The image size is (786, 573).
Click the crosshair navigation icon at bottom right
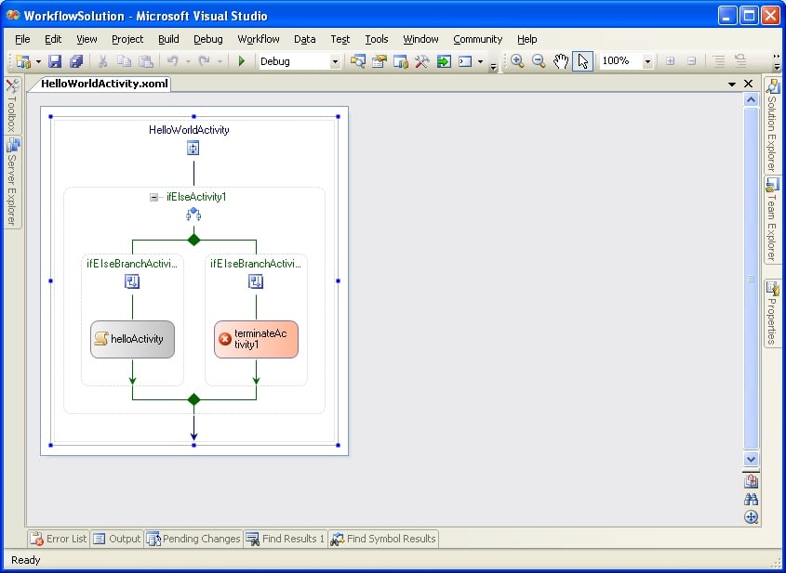tap(751, 517)
